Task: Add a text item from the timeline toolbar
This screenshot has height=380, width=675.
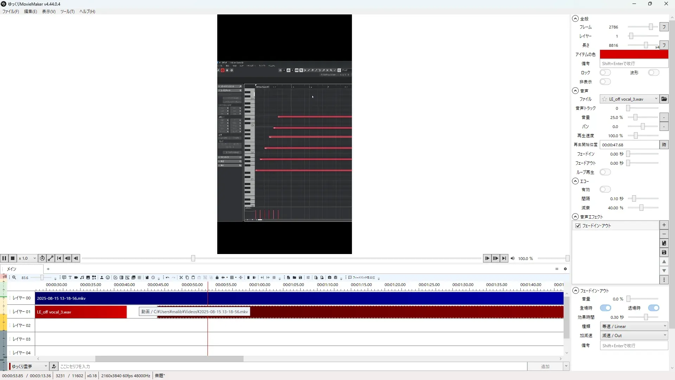Action: pyautogui.click(x=70, y=278)
